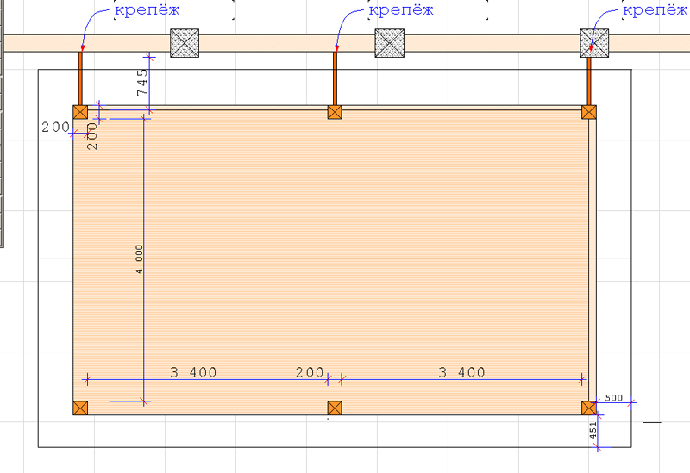The height and width of the screenshot is (473, 690).
Task: Select the right orange fastener bar under the beam
Action: pyautogui.click(x=589, y=81)
